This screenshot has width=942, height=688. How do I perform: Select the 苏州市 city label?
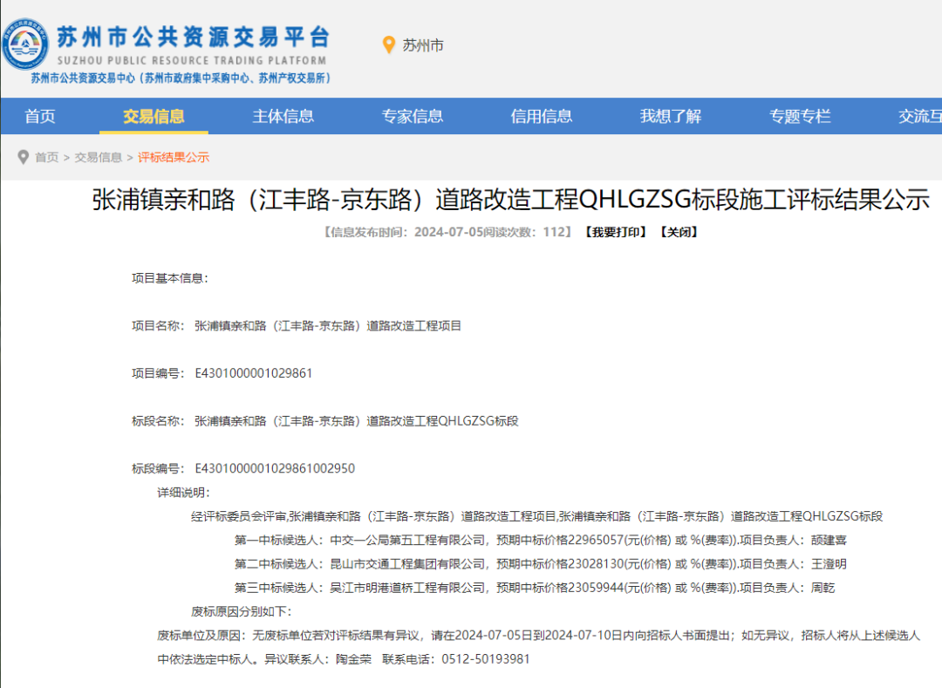point(423,45)
